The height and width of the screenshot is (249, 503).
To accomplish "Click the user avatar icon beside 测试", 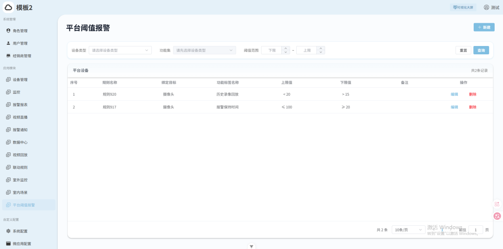I will click(x=486, y=7).
